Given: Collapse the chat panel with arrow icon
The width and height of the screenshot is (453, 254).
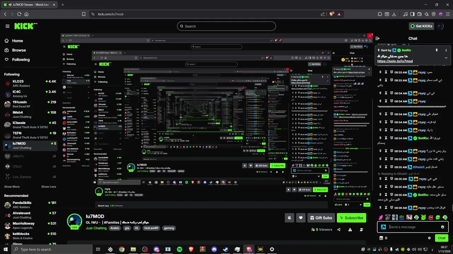Looking at the screenshot, I should (377, 38).
